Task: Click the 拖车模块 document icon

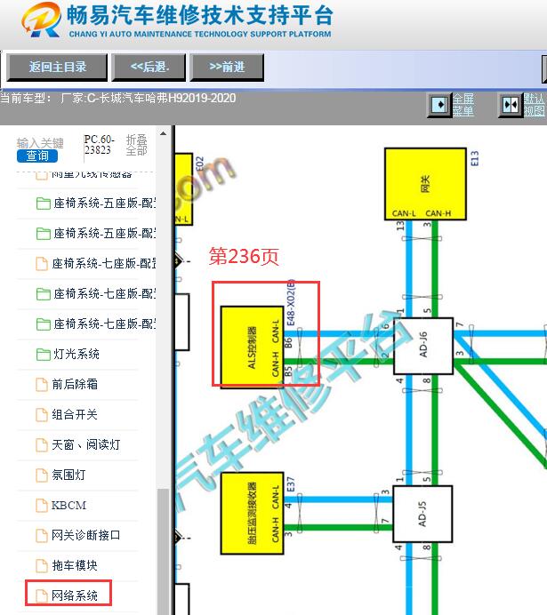Action: (x=42, y=566)
